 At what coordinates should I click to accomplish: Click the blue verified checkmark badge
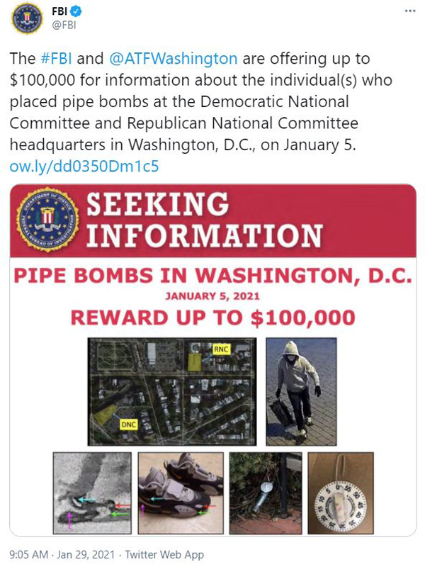[x=76, y=11]
